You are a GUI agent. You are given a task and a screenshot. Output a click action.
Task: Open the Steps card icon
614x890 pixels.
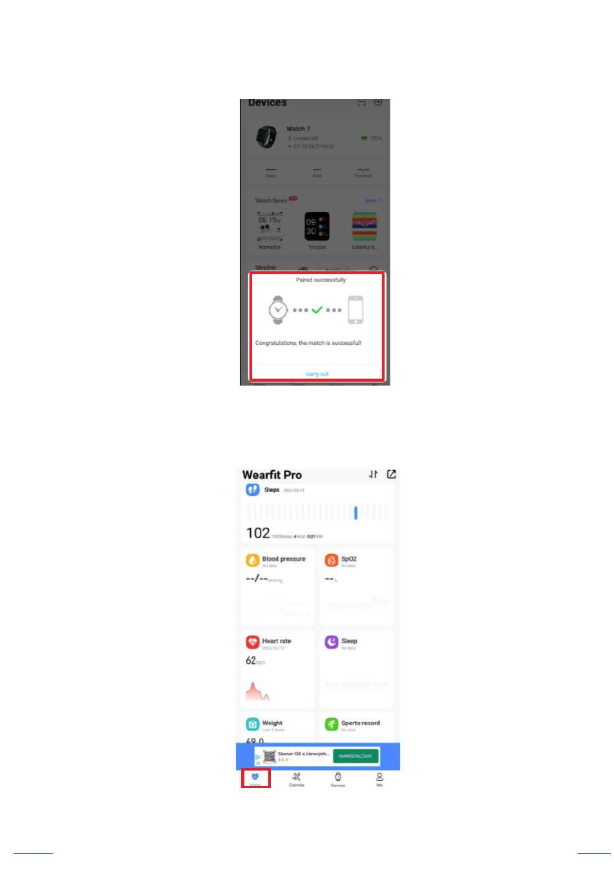(253, 490)
